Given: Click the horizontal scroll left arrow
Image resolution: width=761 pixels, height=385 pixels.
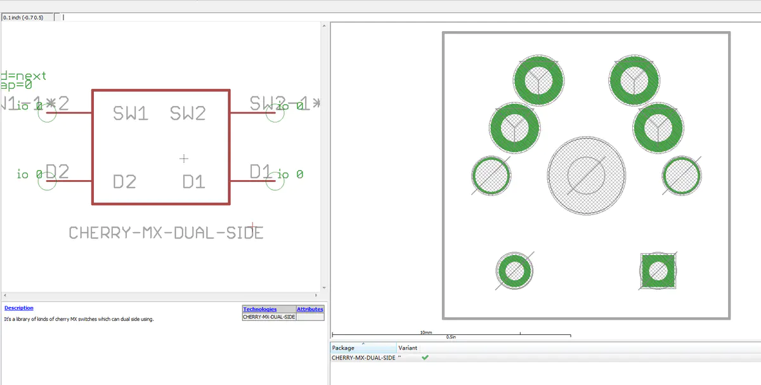Looking at the screenshot, I should [x=4, y=296].
